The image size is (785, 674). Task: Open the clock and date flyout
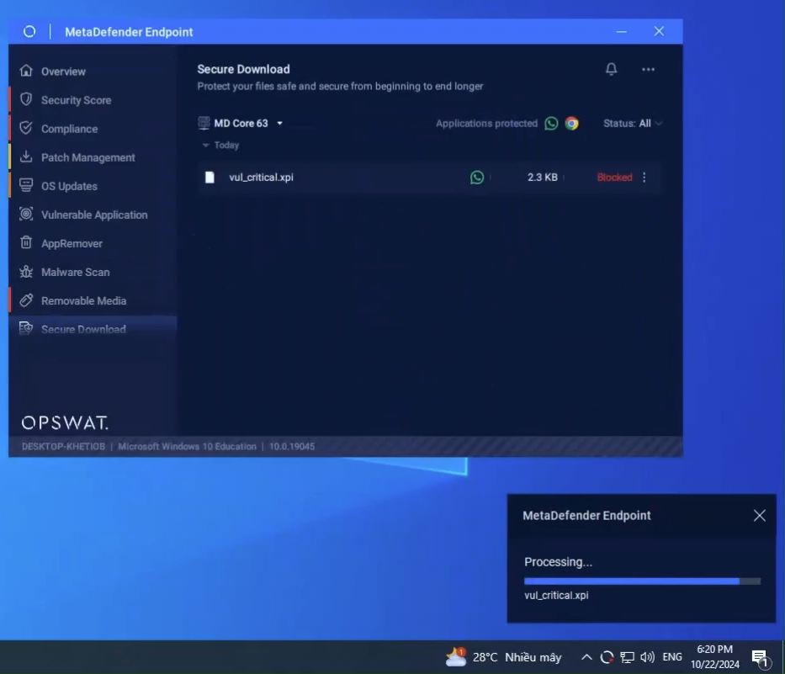(x=715, y=657)
